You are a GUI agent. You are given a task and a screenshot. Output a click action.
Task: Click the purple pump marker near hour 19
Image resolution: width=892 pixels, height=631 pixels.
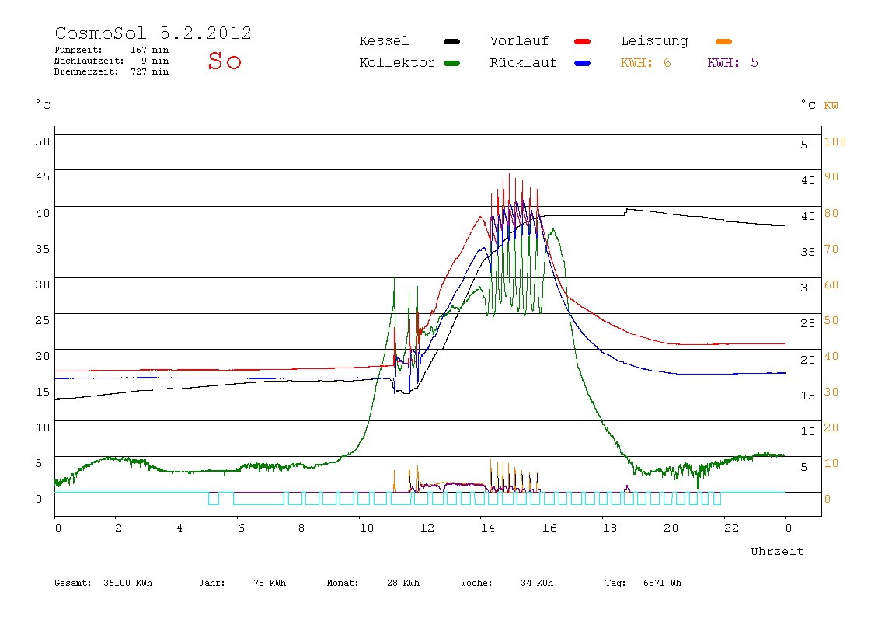[627, 489]
